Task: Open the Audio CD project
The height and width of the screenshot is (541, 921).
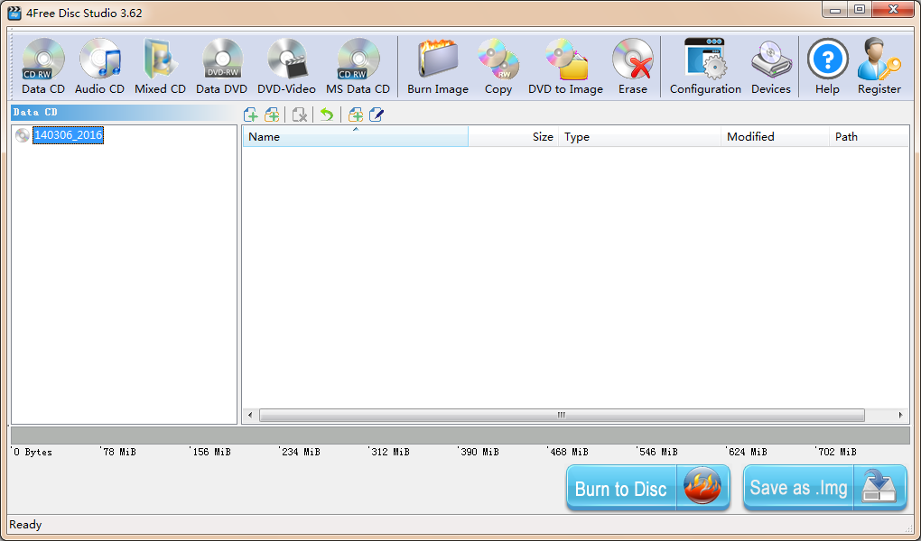Action: (x=99, y=67)
